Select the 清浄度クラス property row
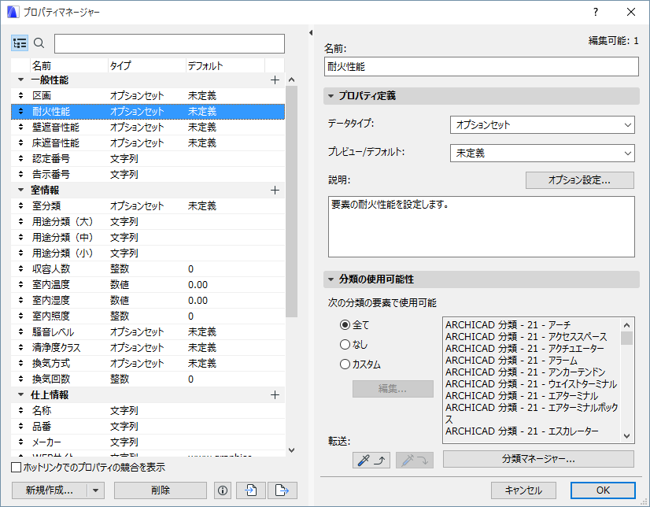 [x=148, y=348]
